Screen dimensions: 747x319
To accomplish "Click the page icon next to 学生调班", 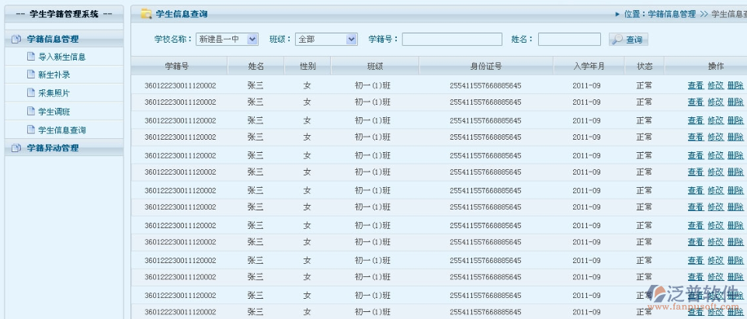I will [x=31, y=112].
